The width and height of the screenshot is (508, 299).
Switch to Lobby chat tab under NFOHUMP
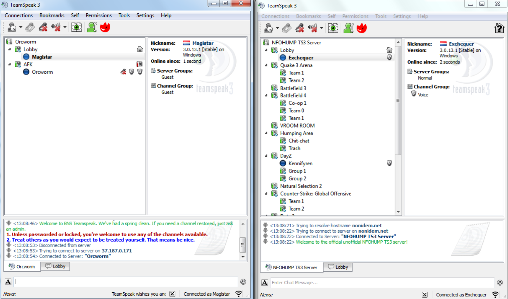(338, 267)
